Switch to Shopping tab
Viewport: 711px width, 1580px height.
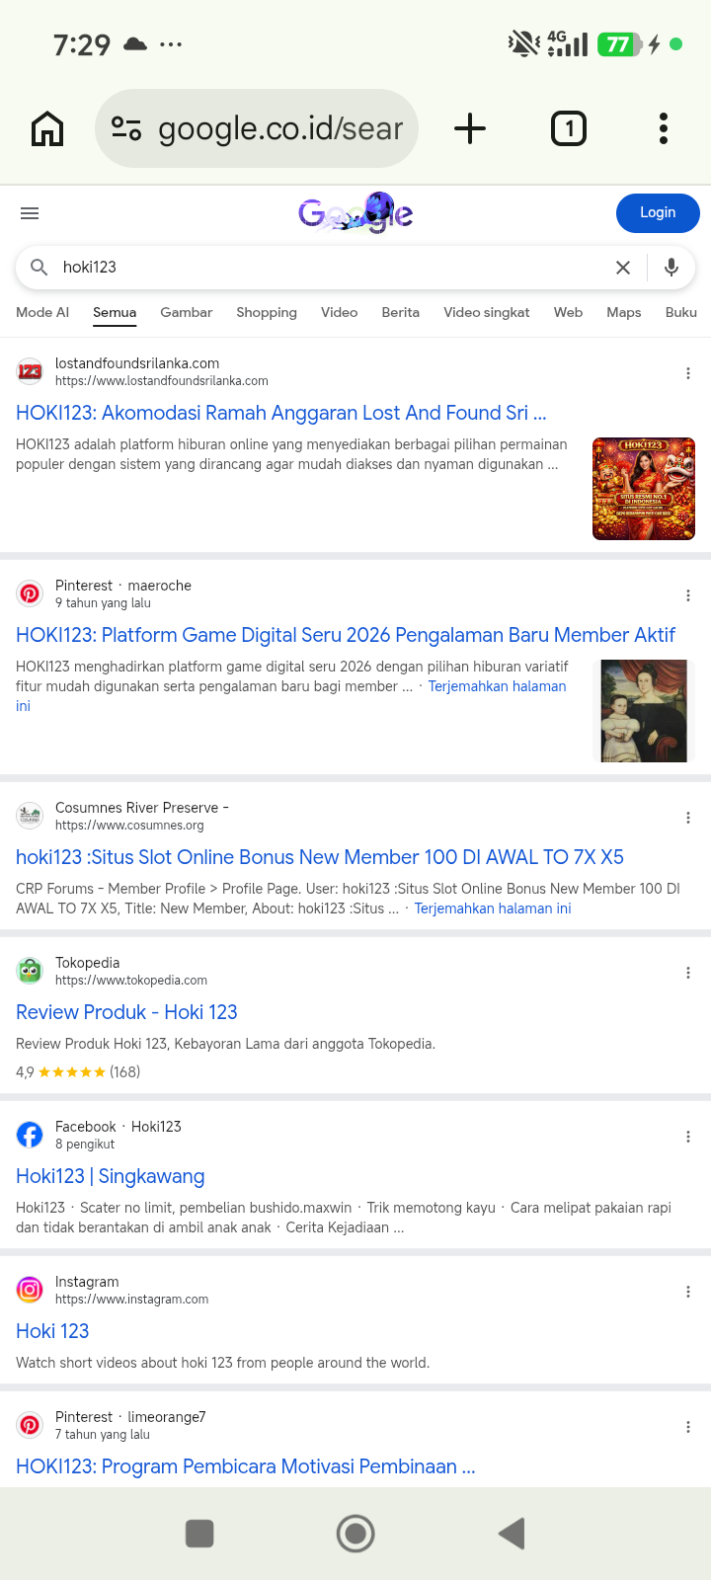(x=267, y=312)
